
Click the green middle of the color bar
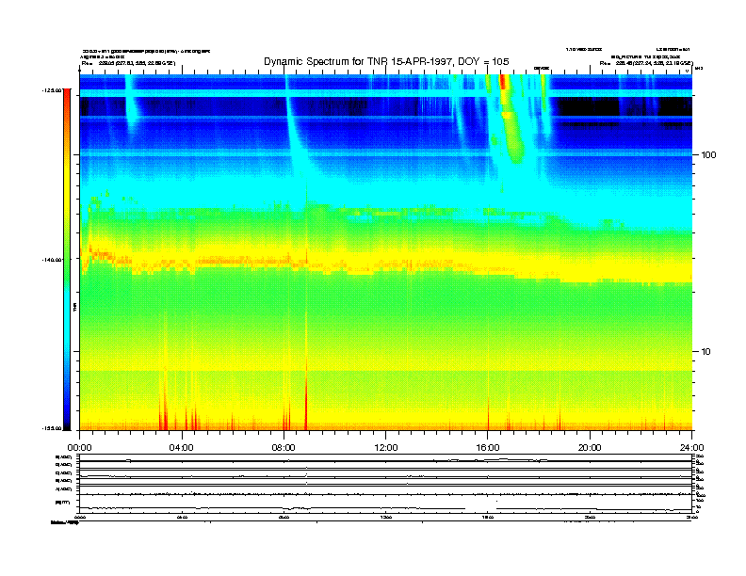[x=67, y=260]
